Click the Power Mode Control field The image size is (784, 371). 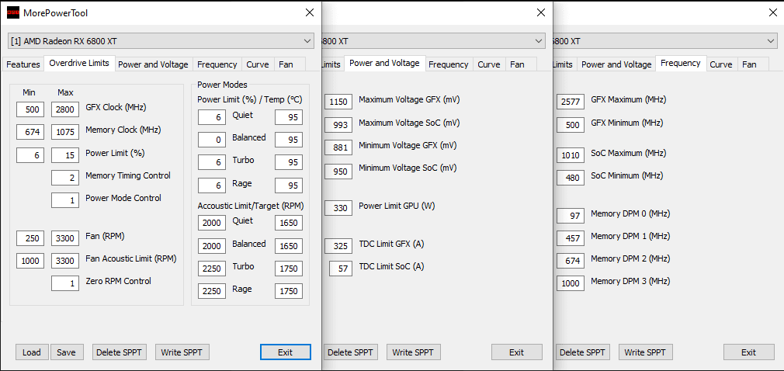[65, 200]
